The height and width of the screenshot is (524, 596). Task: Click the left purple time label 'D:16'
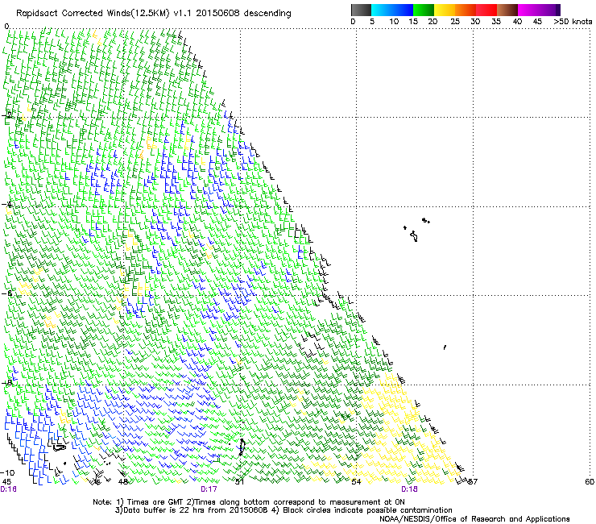click(x=8, y=489)
